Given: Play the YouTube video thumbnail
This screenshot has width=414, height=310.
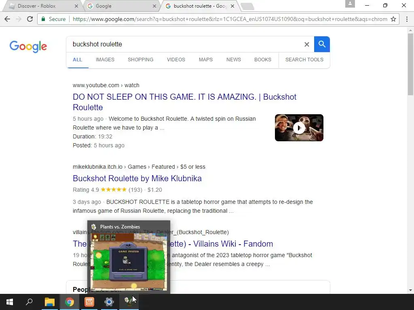Looking at the screenshot, I should (299, 128).
